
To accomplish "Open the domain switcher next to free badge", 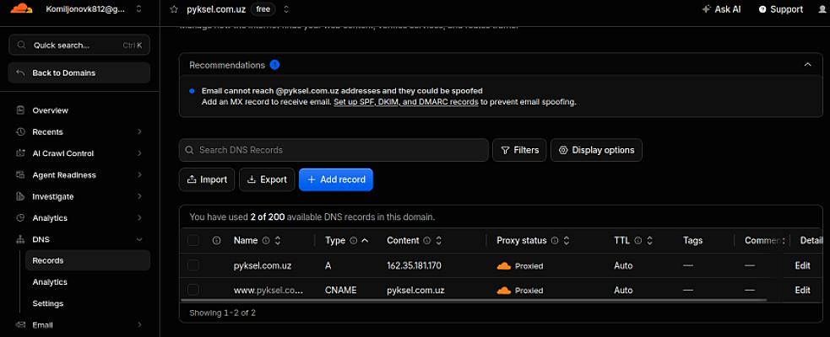I will (x=286, y=9).
